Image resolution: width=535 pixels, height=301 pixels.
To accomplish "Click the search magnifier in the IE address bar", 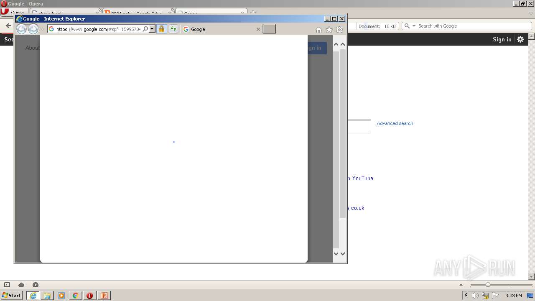I will coord(145,29).
